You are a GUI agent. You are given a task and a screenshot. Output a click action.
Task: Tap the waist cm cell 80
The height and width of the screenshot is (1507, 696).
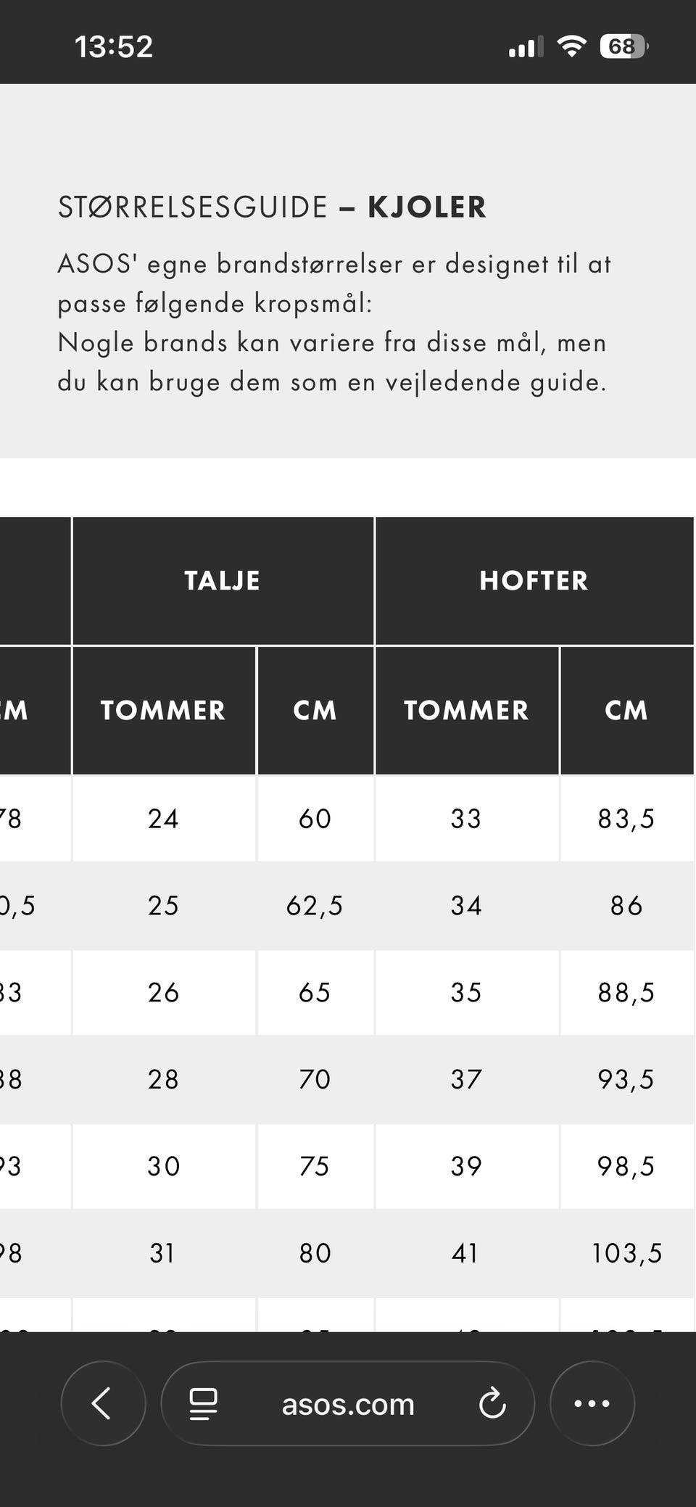(315, 1253)
